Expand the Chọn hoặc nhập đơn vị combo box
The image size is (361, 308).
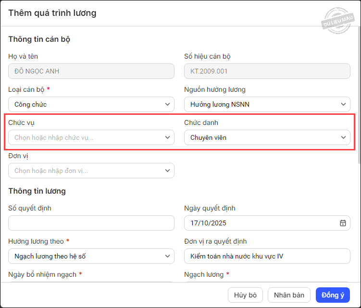tap(87, 171)
